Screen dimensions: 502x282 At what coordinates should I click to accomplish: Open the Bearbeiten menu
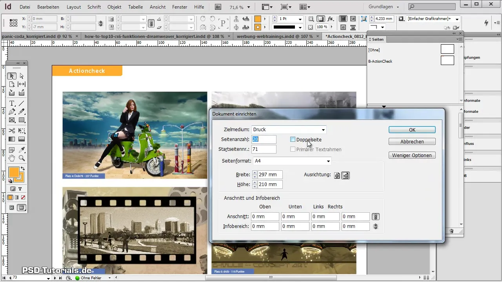(49, 7)
